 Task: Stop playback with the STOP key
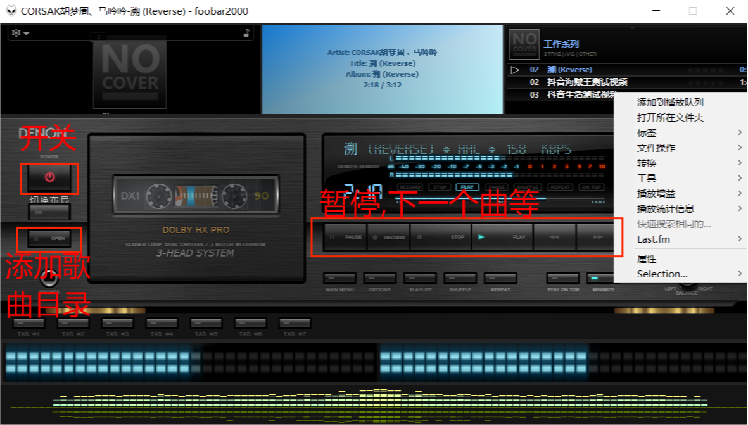pos(441,237)
